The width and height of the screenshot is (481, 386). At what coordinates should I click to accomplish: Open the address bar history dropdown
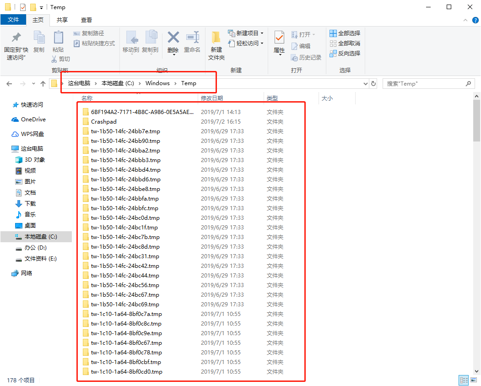coord(365,84)
